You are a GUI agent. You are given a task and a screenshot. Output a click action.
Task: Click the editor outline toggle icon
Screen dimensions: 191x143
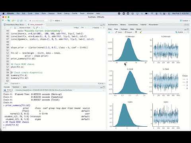104,28
